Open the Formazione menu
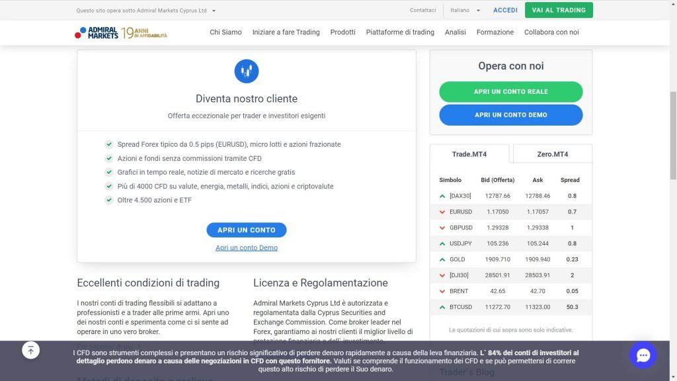Screen dimensions: 677x381 (495, 32)
